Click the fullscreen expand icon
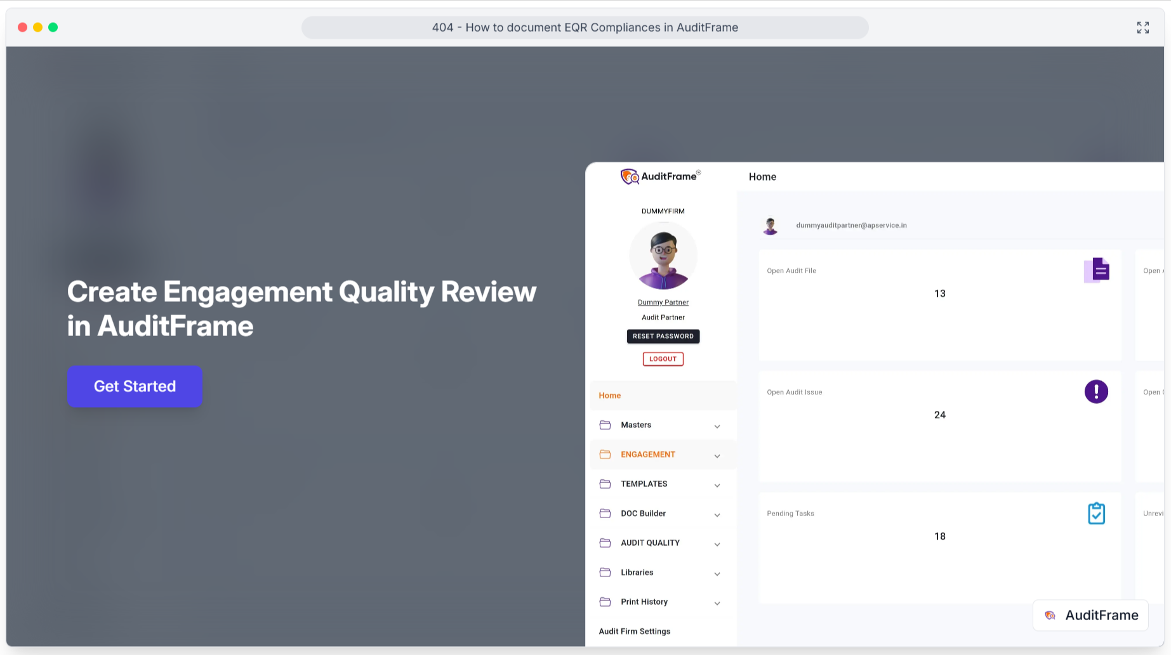Screen dimensions: 1171x655 [1143, 27]
